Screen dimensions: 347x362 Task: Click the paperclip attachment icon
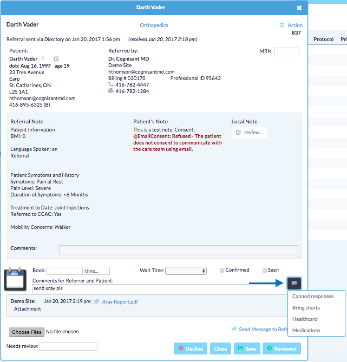coord(96,301)
